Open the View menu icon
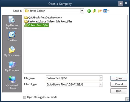 [x=106, y=11]
